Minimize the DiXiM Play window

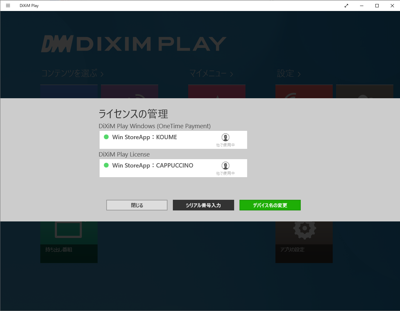pyautogui.click(x=362, y=5)
